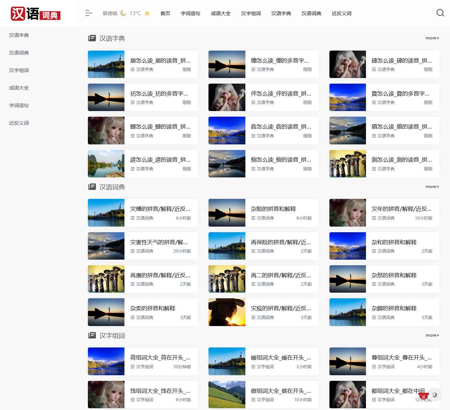Open the article 再二的拼音/解释/近反

pyautogui.click(x=281, y=275)
